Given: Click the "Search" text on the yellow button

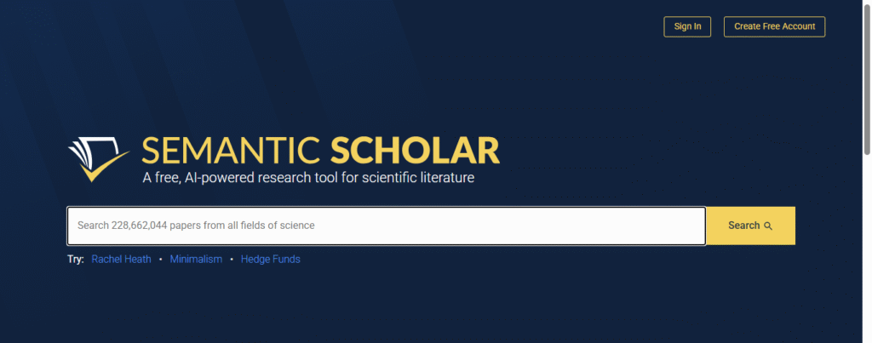Looking at the screenshot, I should click(x=743, y=226).
